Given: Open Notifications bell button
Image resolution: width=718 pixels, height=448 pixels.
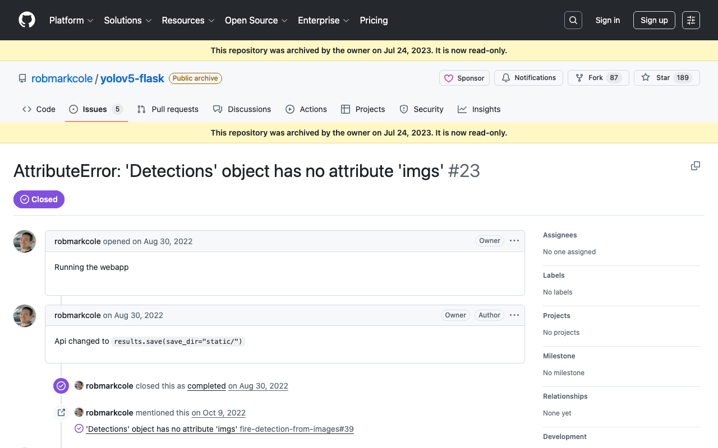Looking at the screenshot, I should tap(529, 78).
